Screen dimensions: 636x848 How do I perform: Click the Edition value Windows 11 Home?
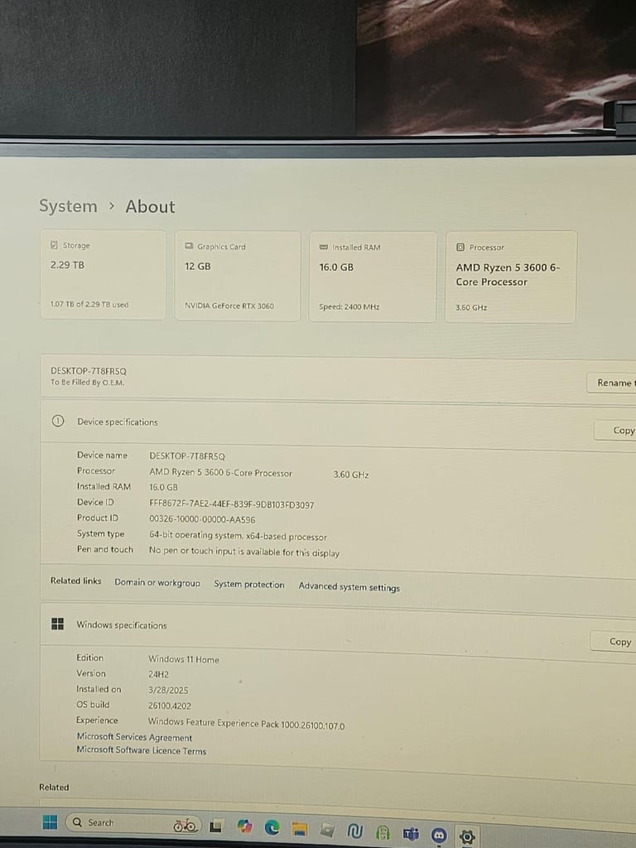[x=184, y=659]
